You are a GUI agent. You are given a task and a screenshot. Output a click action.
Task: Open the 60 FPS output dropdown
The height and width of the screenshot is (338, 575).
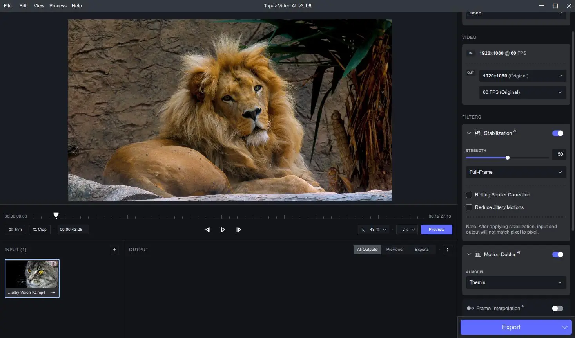[522, 92]
